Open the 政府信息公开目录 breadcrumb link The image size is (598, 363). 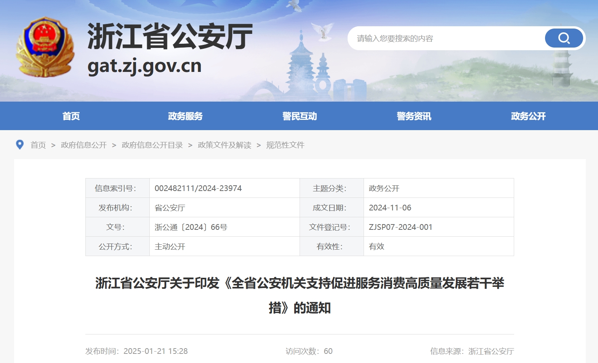click(x=152, y=145)
